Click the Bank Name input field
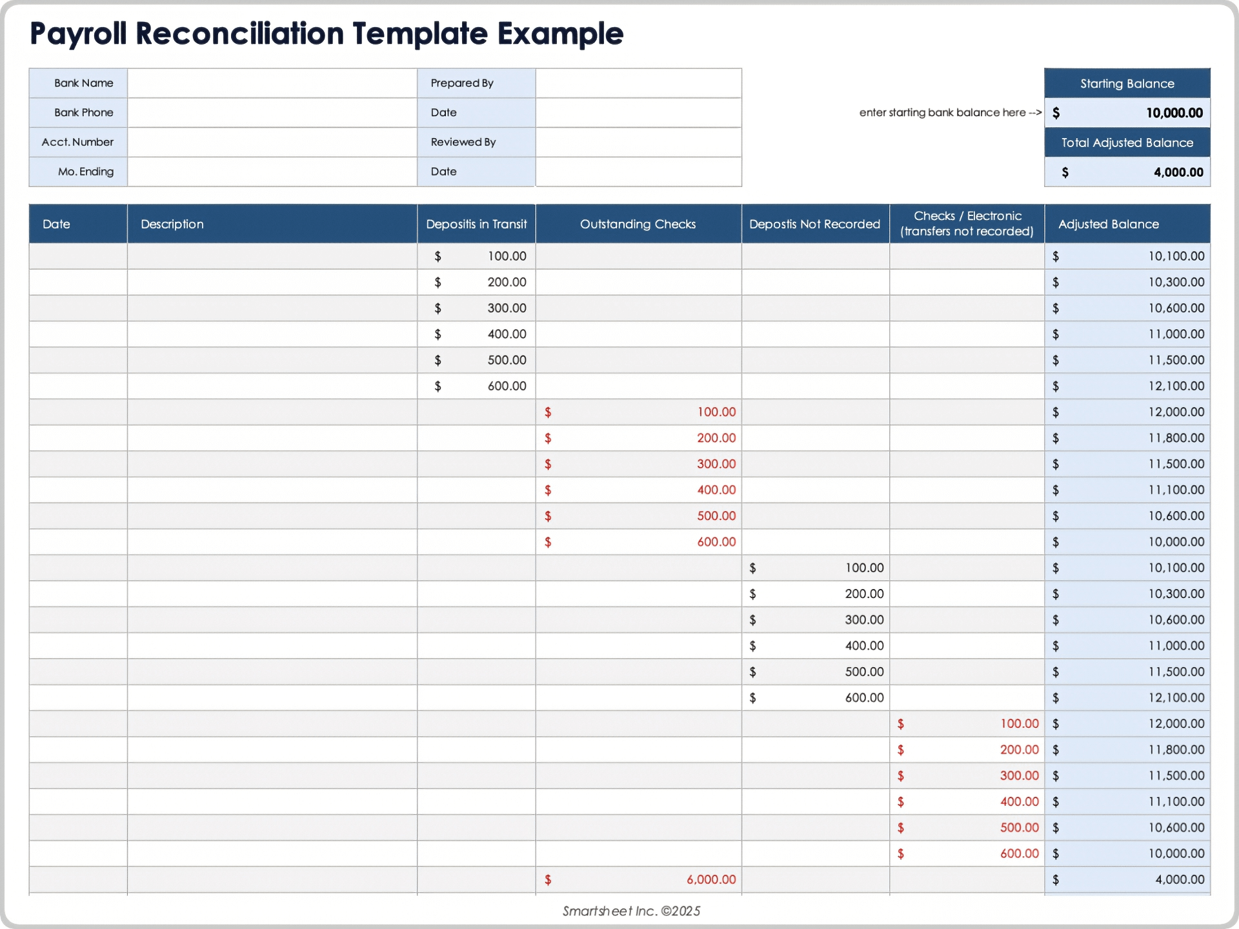The width and height of the screenshot is (1239, 929). [x=271, y=83]
